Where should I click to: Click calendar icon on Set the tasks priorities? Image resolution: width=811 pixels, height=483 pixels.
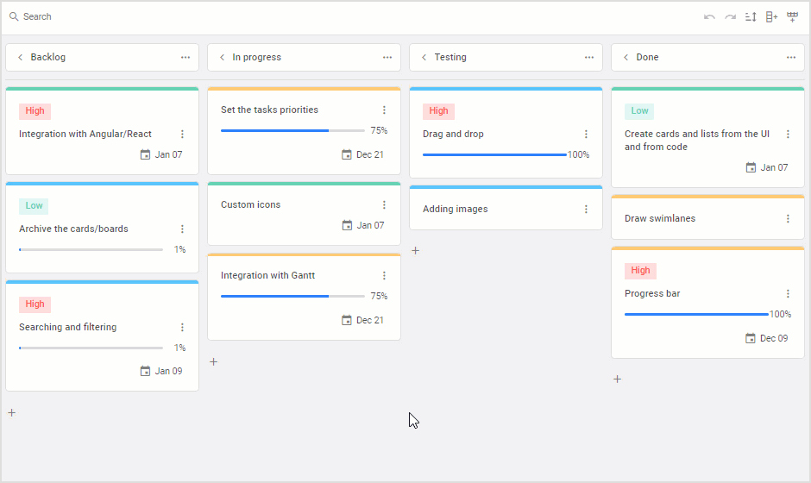pyautogui.click(x=347, y=154)
